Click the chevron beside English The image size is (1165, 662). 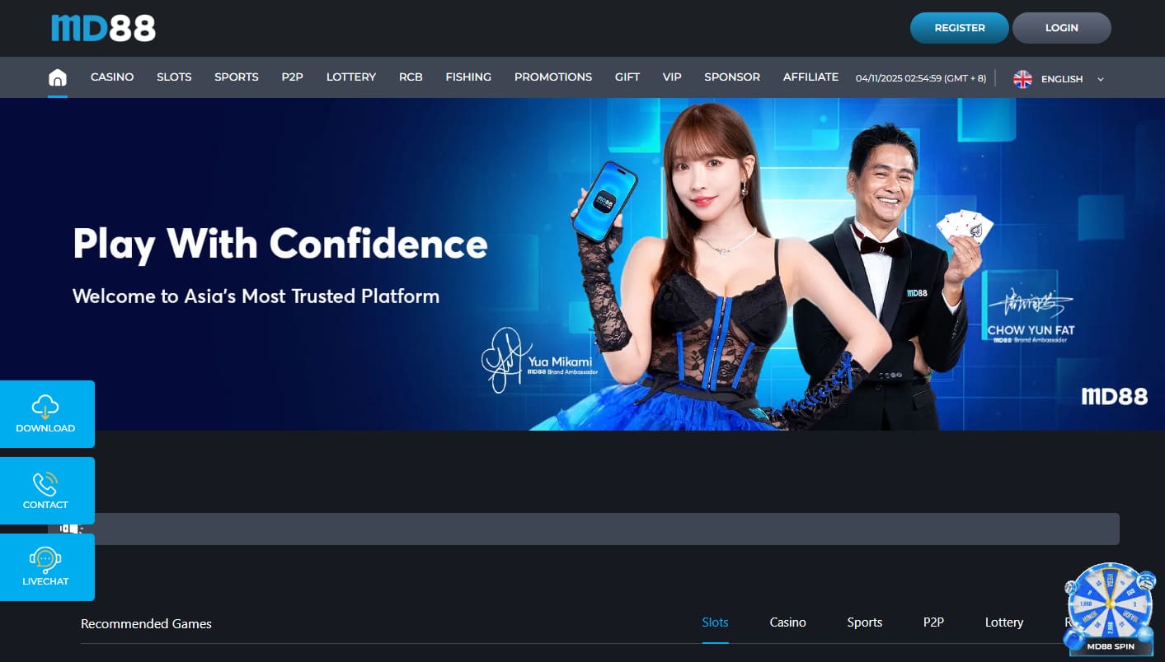coord(1100,79)
